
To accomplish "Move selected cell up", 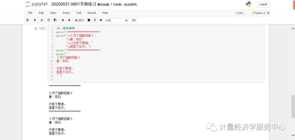I will (x=63, y=20).
